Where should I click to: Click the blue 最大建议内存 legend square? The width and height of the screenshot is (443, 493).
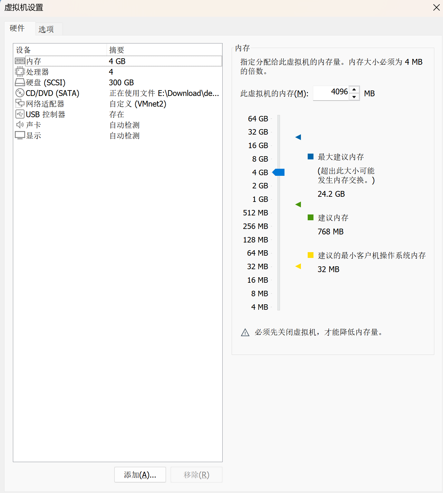(x=311, y=156)
